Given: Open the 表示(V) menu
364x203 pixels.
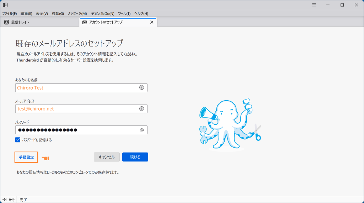Looking at the screenshot, I should point(42,14).
